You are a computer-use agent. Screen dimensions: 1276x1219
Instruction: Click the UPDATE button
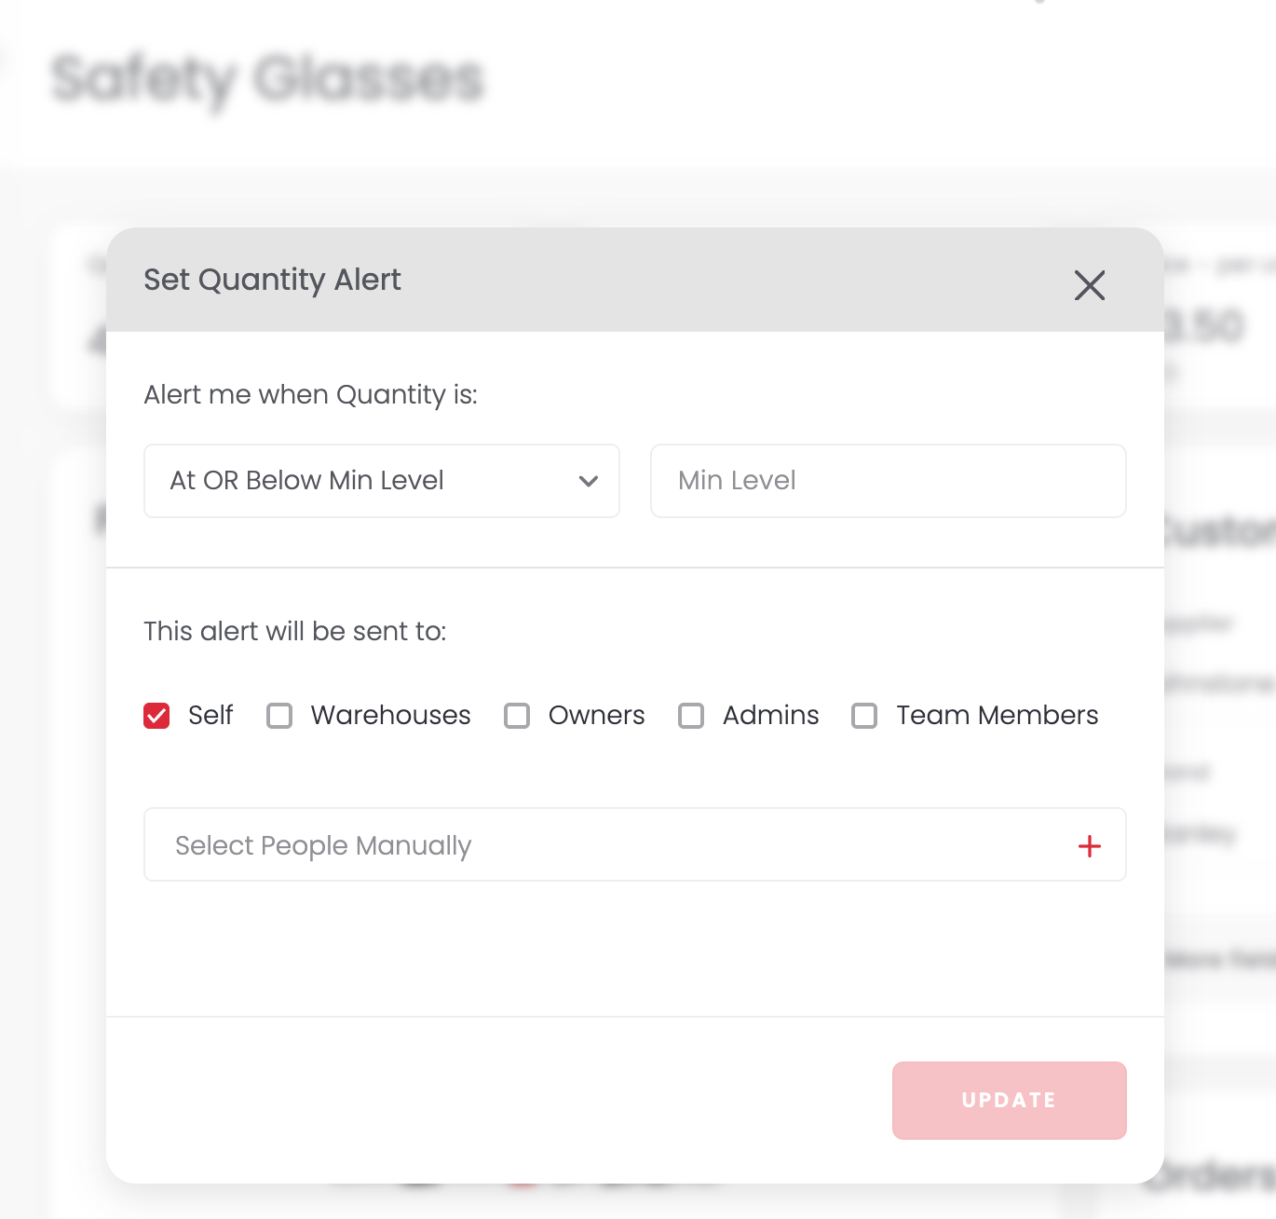1009,1100
